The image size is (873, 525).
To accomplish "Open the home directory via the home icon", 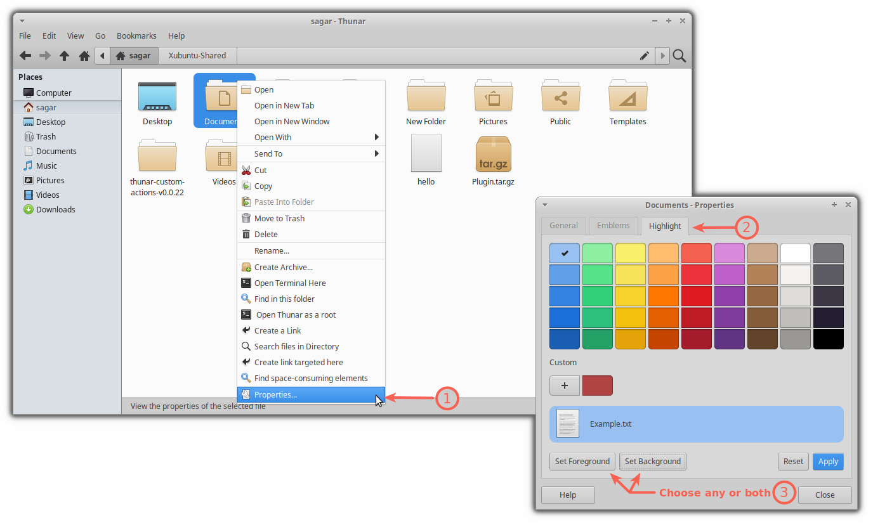I will click(84, 55).
